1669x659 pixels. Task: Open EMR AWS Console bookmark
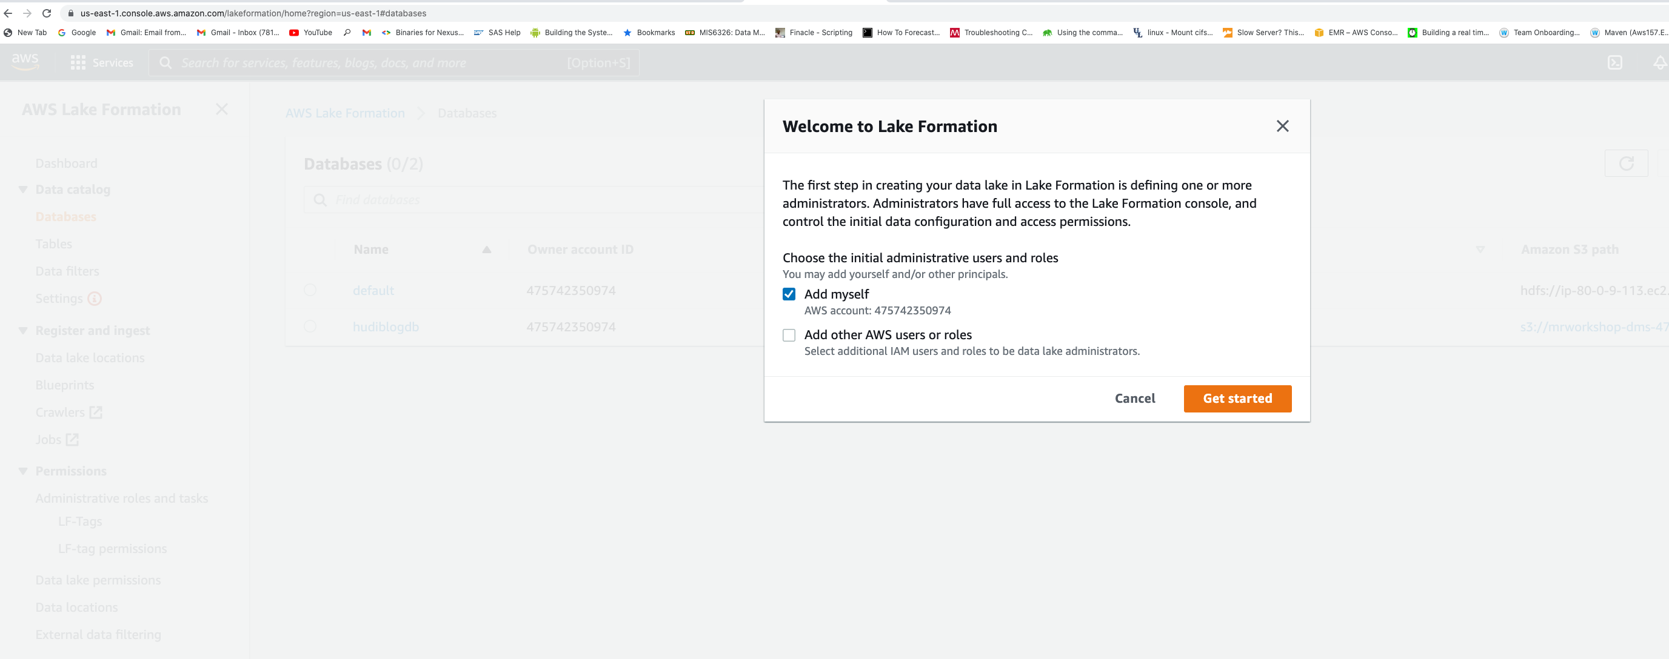pos(1356,32)
